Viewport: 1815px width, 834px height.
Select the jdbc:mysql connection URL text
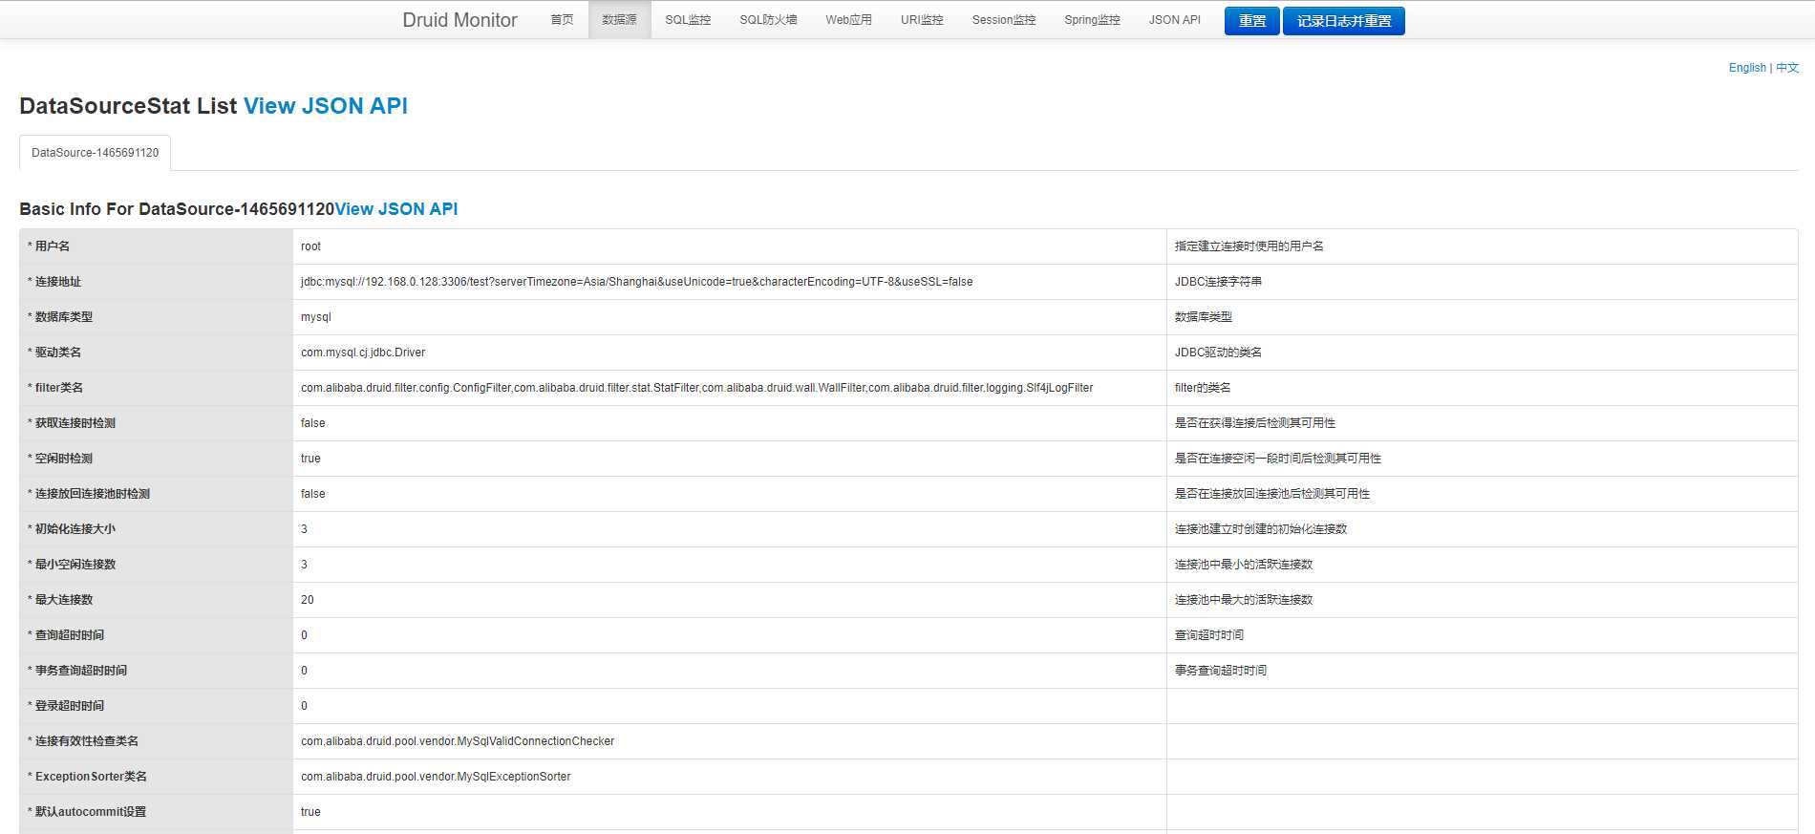pyautogui.click(x=636, y=282)
